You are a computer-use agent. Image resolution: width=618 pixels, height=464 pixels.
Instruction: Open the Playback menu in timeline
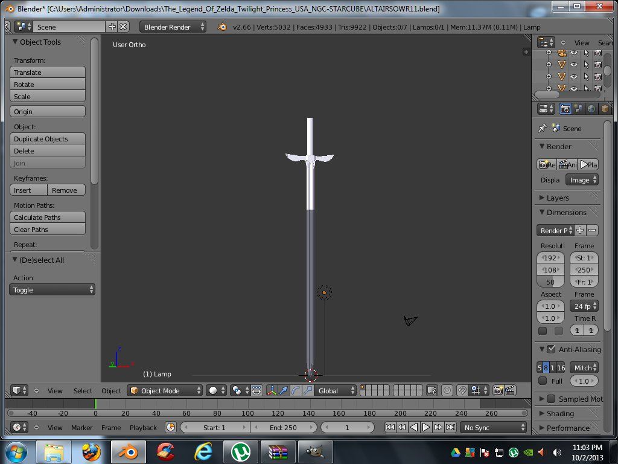(143, 427)
